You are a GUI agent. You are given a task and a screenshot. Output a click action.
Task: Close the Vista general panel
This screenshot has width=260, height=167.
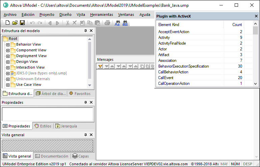pos(91,135)
